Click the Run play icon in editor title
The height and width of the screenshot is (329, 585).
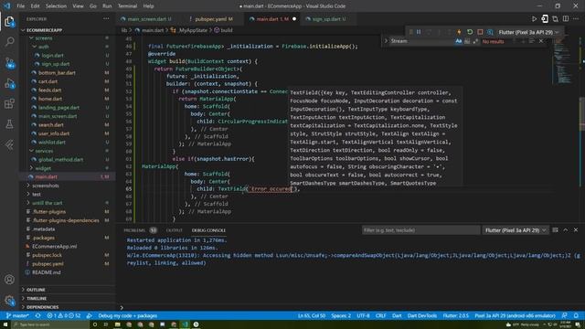pos(534,18)
